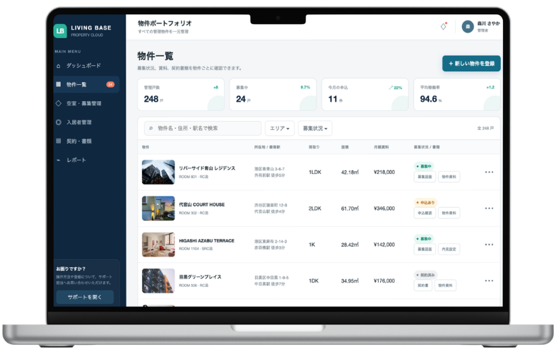Click the 24 badge on 物件一覧

pos(110,84)
